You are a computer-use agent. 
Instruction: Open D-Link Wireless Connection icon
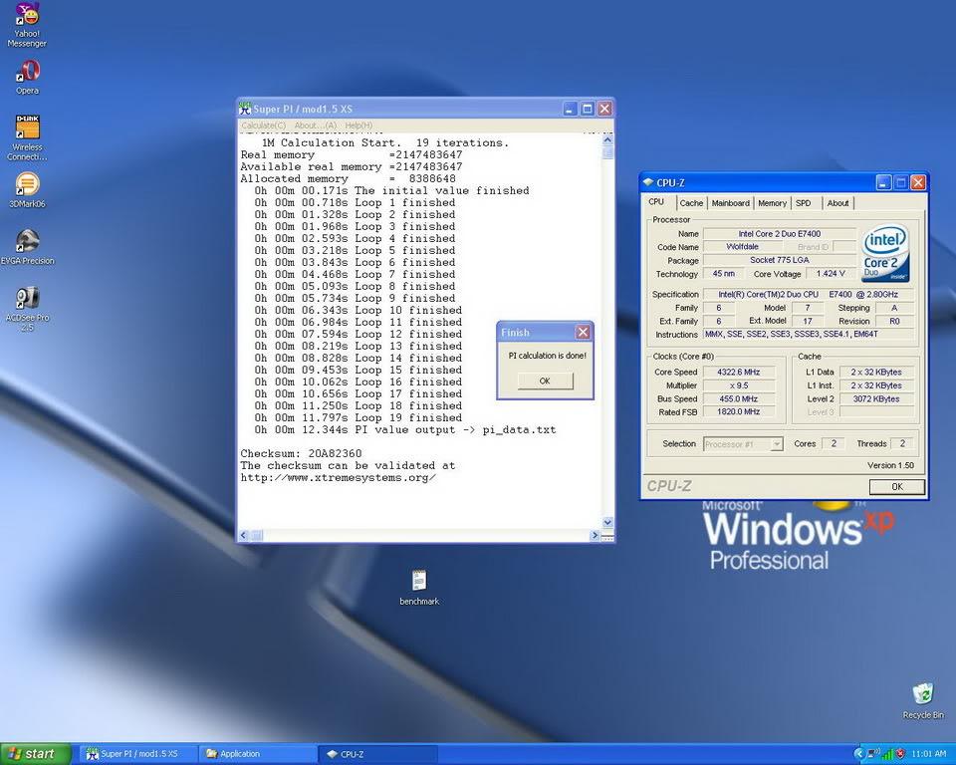[x=27, y=137]
